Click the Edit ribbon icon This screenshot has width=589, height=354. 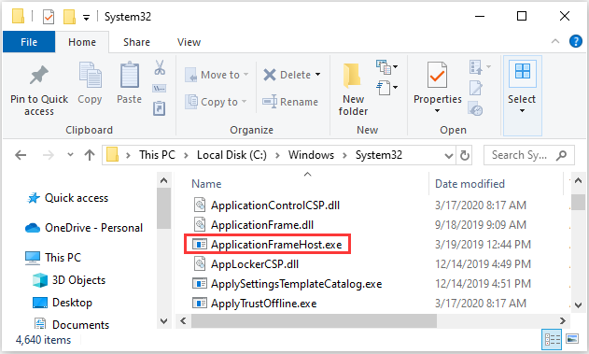point(475,89)
